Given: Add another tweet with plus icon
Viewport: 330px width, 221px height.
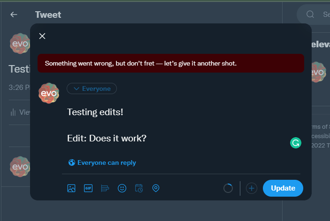Looking at the screenshot, I should point(252,188).
